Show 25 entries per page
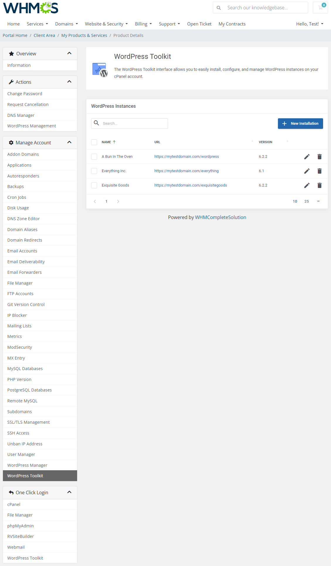331x566 pixels. coord(306,201)
